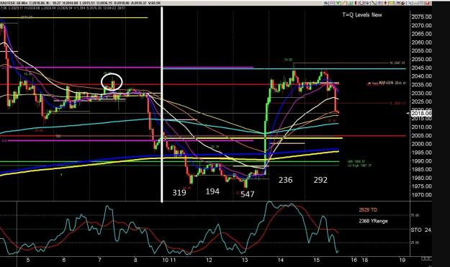Click the 25.00 stochastic scale label
This screenshot has height=267, width=450.
(415, 243)
